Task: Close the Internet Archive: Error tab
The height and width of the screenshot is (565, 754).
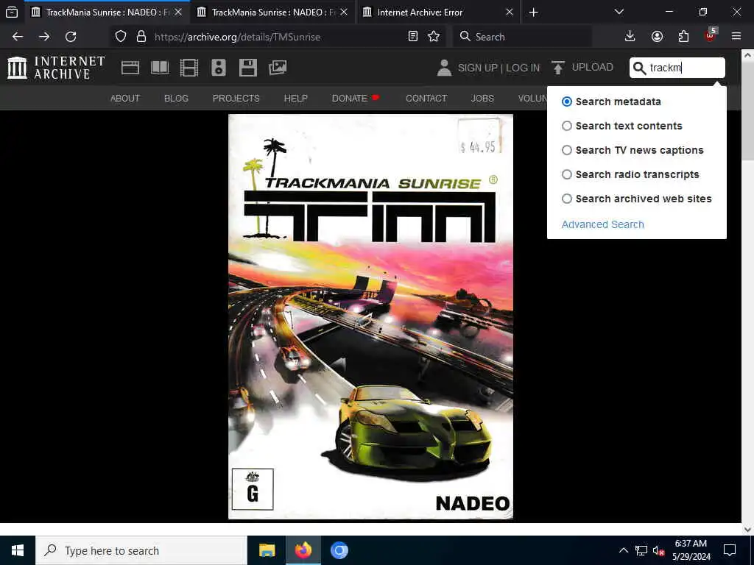Action: coord(510,12)
